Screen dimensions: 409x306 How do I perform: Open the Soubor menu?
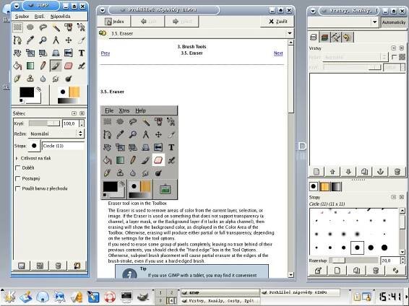22,16
